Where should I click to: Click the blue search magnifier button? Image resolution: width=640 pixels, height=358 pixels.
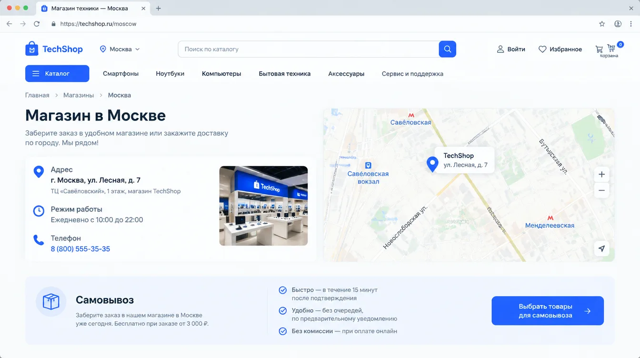point(447,49)
